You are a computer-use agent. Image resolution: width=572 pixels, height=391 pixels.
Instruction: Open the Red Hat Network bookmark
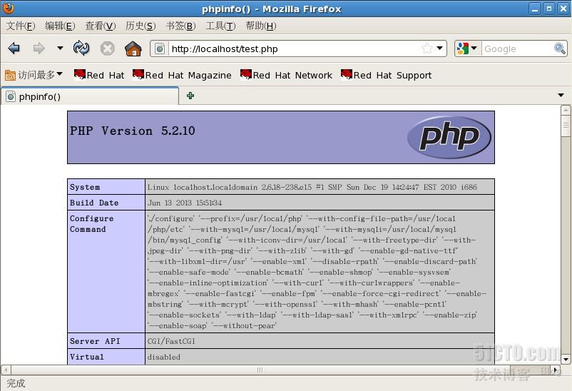pyautogui.click(x=287, y=75)
